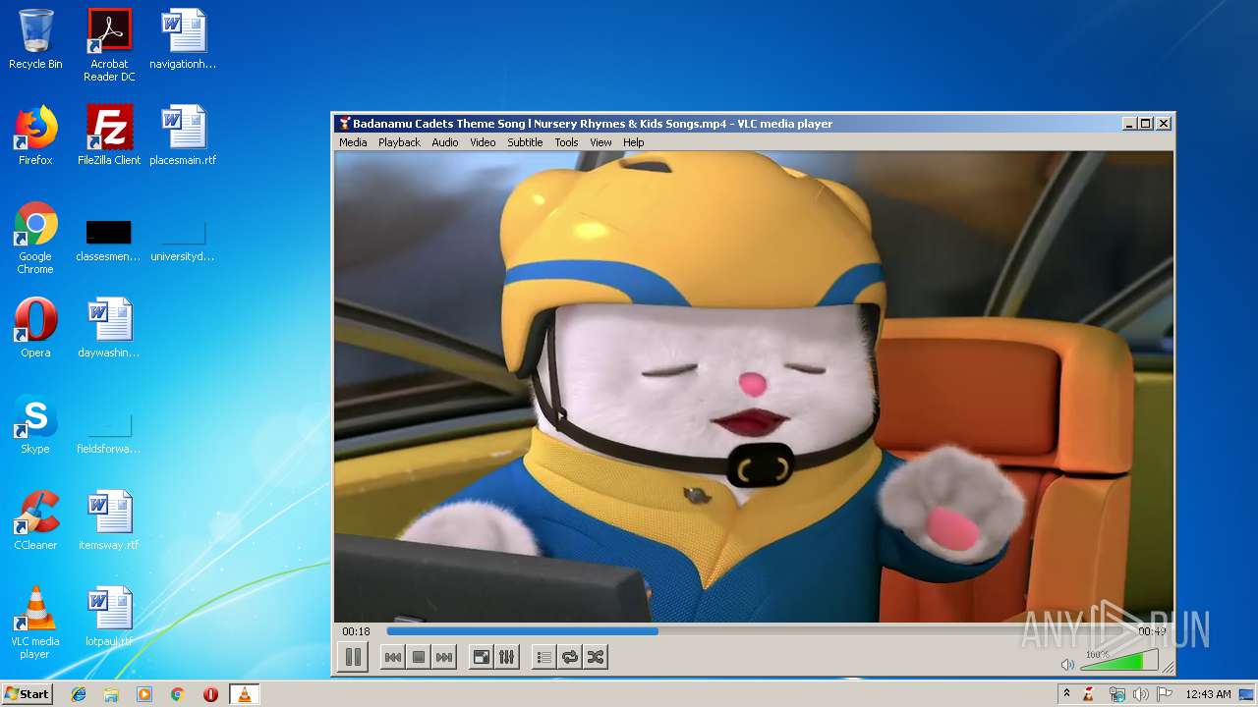
Task: Open the Action Center flag icon
Action: click(1163, 694)
